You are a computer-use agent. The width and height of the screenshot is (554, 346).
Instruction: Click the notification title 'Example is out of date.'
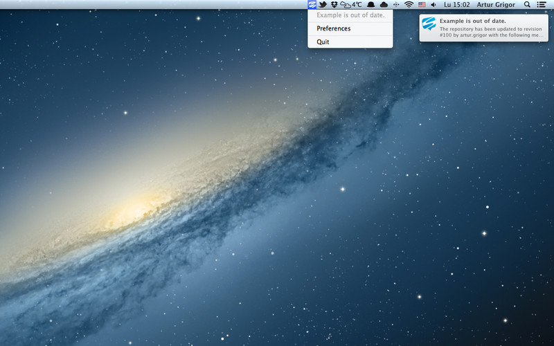tap(473, 21)
